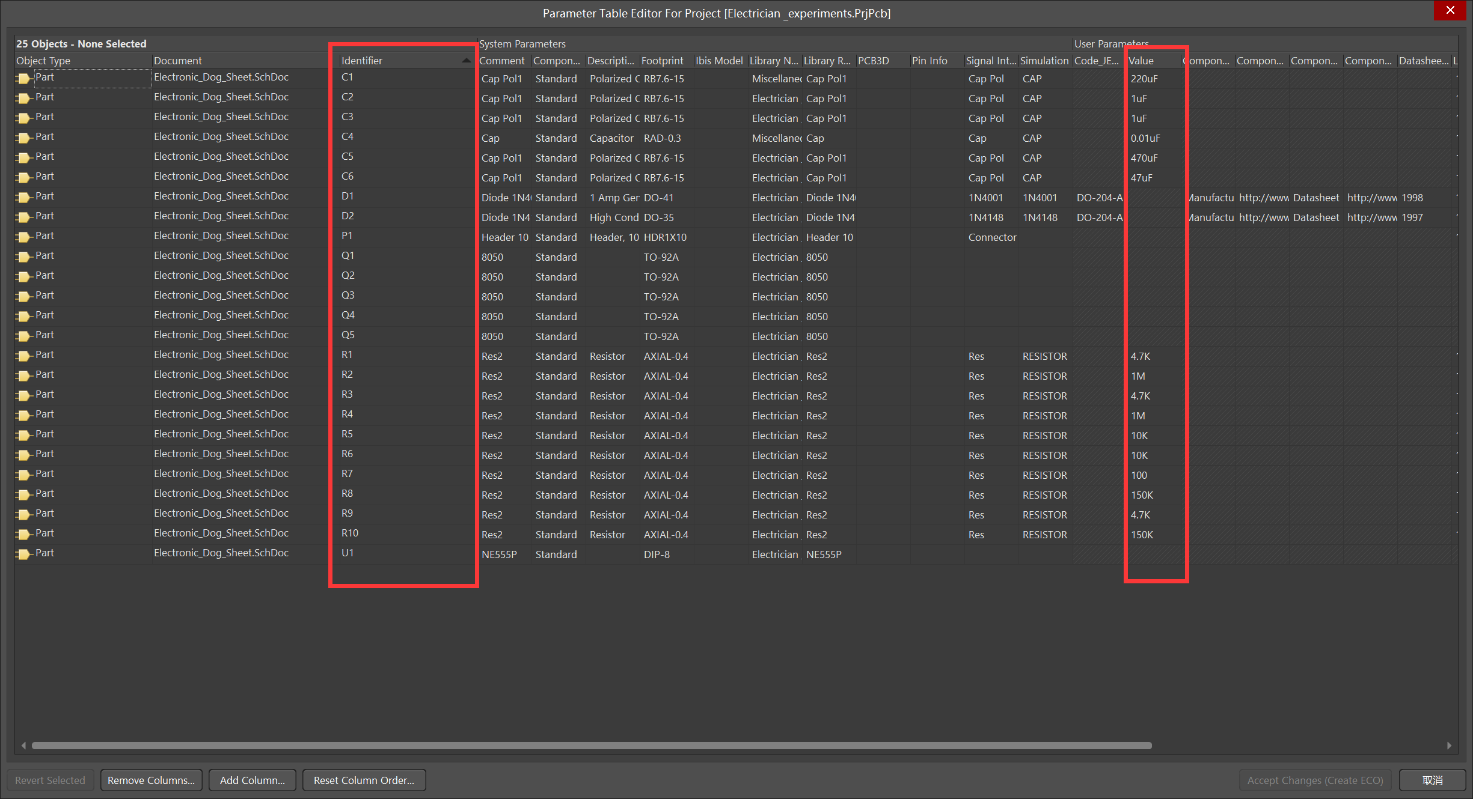Click the part icon in row C1

click(23, 78)
